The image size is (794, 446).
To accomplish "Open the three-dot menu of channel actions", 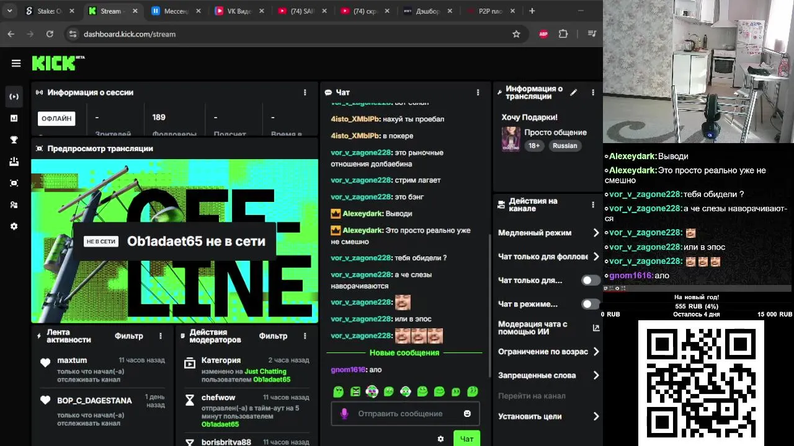I will click(x=593, y=205).
